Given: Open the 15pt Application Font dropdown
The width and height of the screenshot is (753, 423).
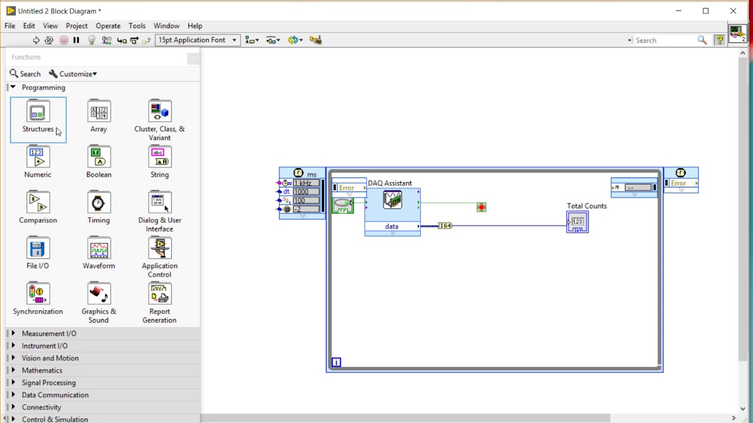Looking at the screenshot, I should tap(198, 40).
